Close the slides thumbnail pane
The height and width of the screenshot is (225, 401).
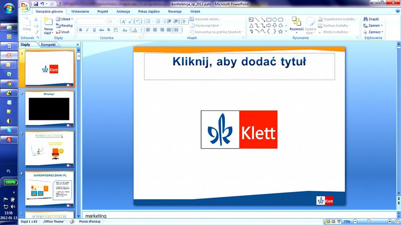point(78,45)
